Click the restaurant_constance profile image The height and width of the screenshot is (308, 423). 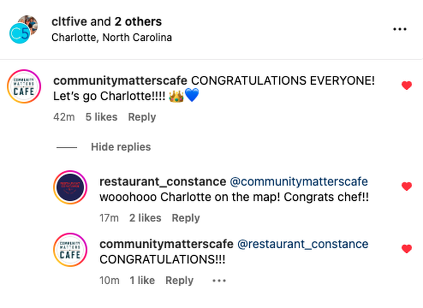click(70, 187)
